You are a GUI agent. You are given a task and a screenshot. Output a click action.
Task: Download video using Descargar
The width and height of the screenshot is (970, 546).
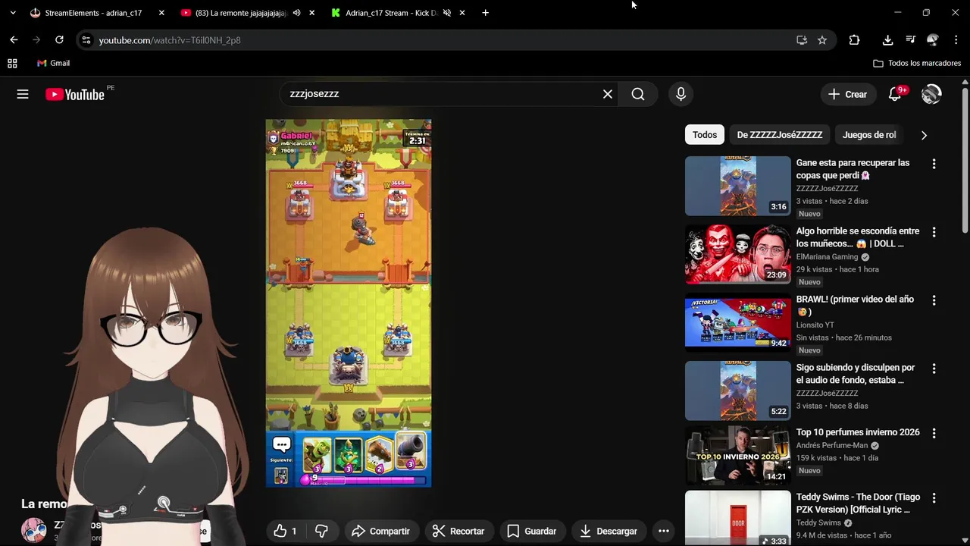pyautogui.click(x=608, y=531)
